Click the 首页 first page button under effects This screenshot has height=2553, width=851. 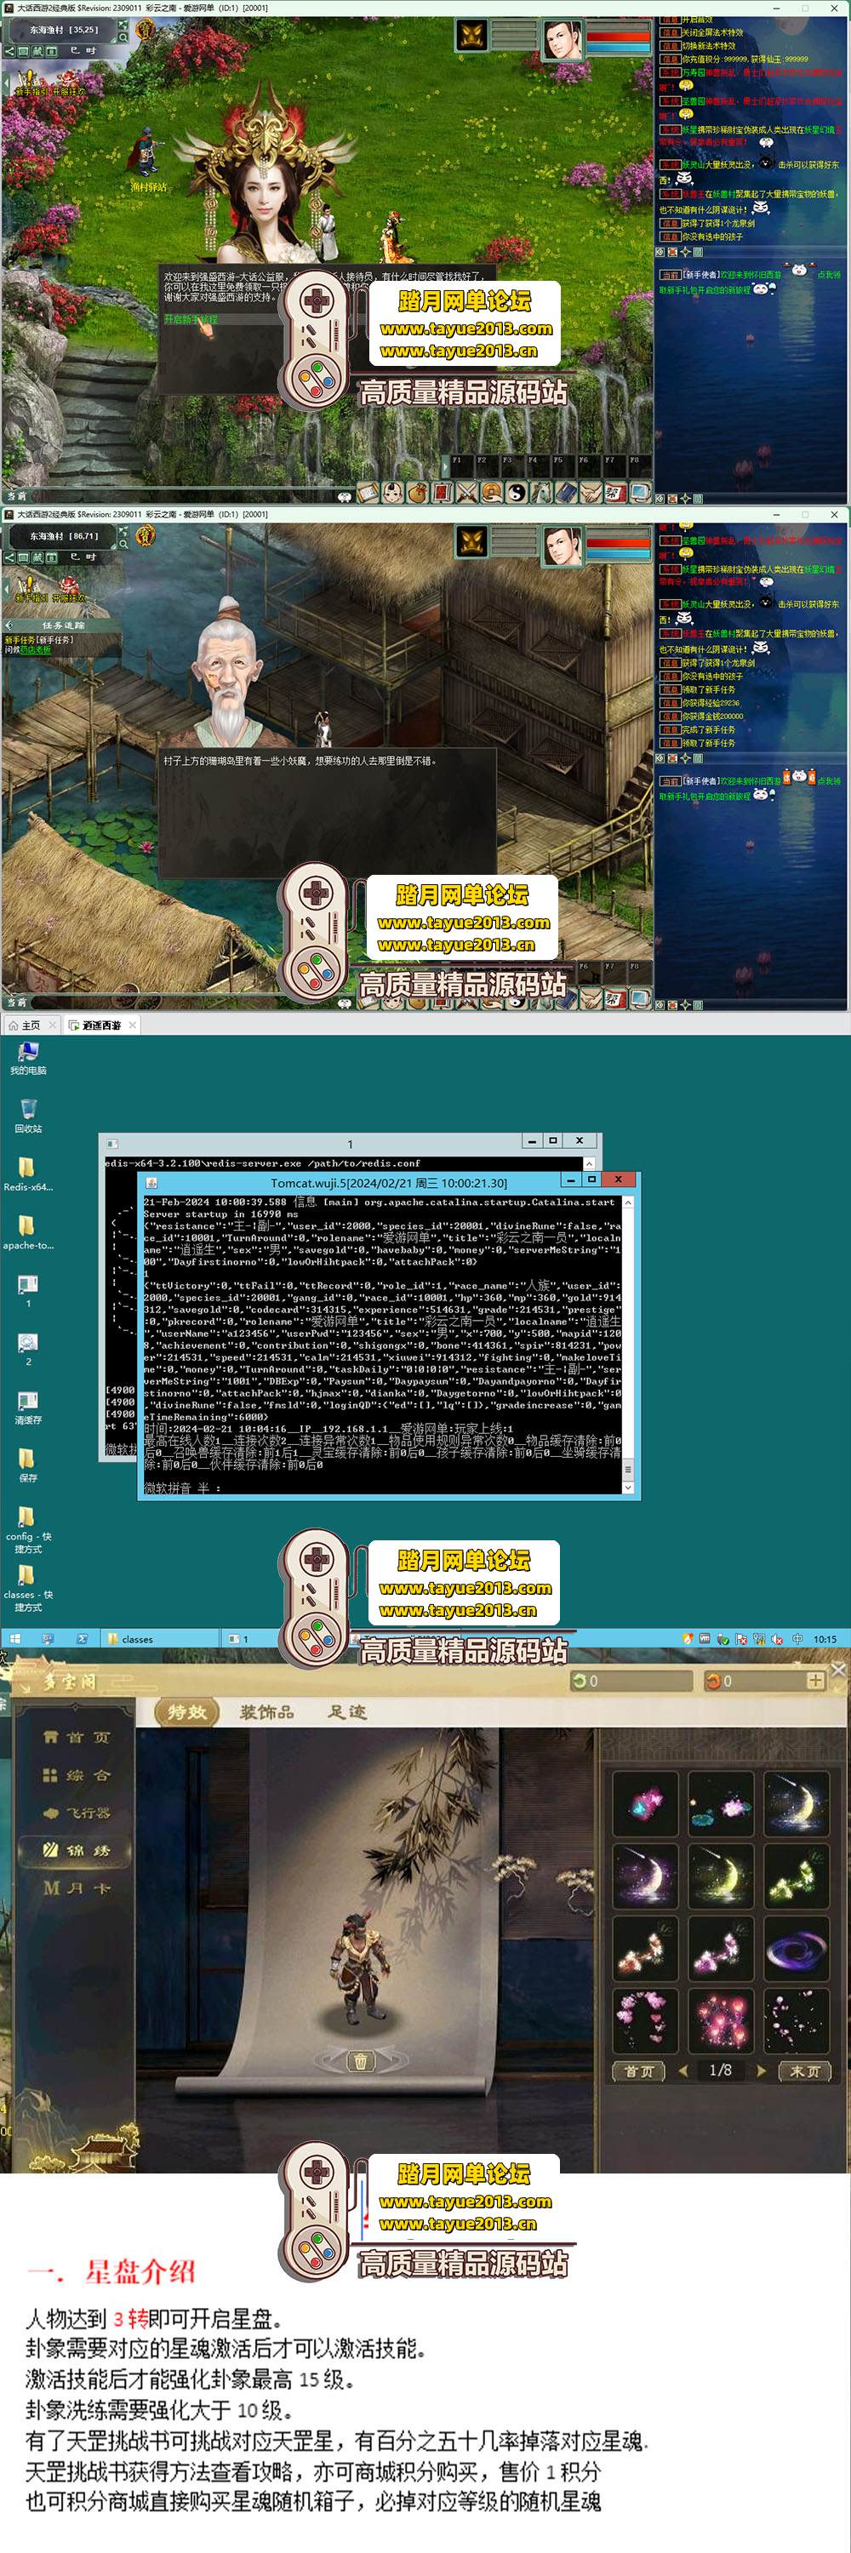639,2071
